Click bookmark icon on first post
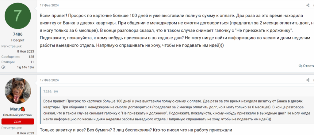314x135 pixels. click(313, 5)
